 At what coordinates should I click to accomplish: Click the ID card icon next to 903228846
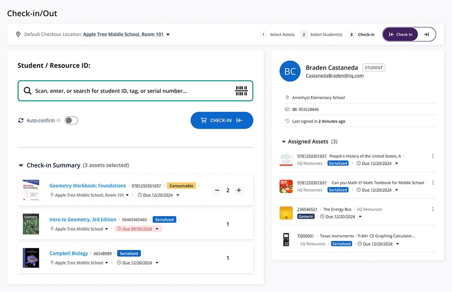pyautogui.click(x=287, y=108)
